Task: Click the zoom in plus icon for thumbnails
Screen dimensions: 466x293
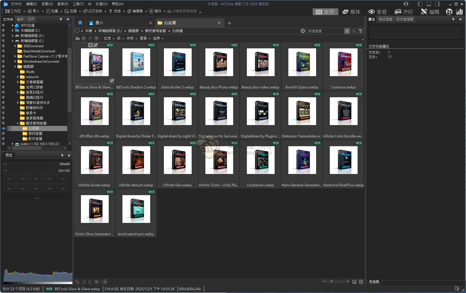Action: (x=348, y=282)
